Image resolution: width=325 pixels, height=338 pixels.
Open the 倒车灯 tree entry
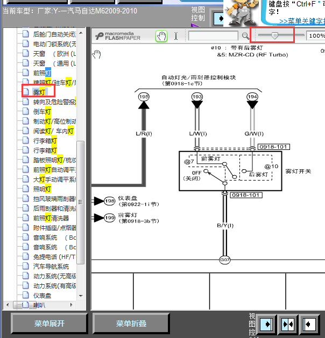pos(42,112)
